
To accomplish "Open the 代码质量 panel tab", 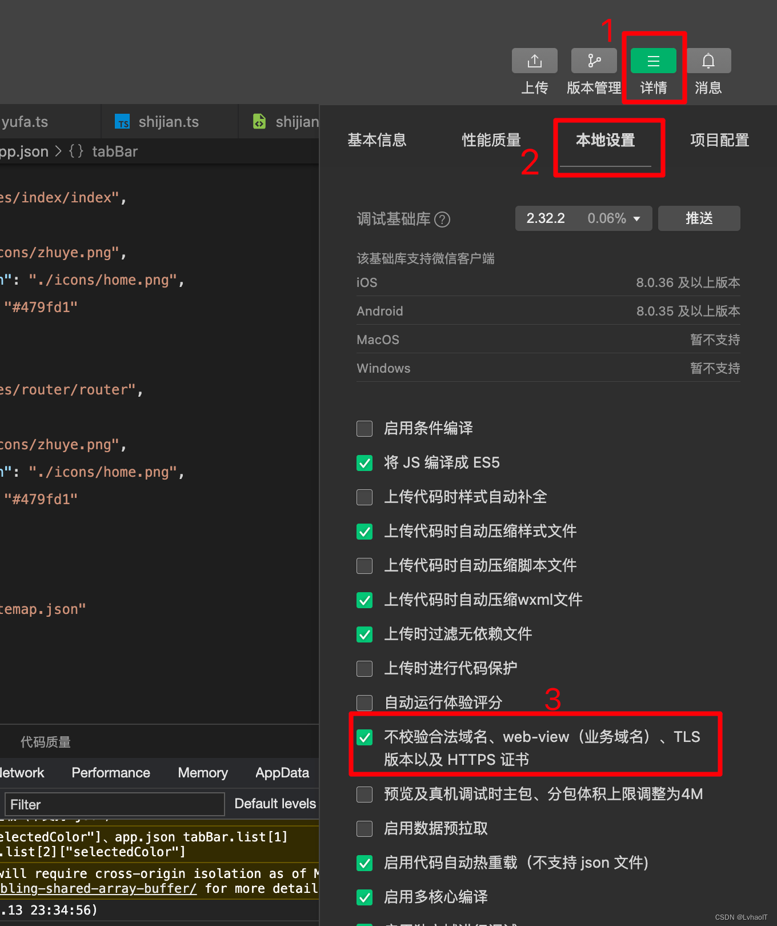I will 46,742.
